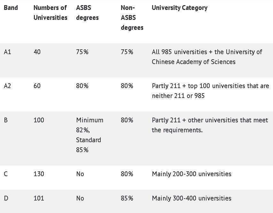Click the Mainly 200-300 universities text
Image resolution: width=273 pixels, height=213 pixels.
(191, 174)
